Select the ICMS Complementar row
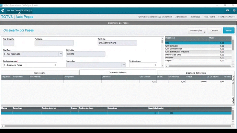The height and width of the screenshot is (133, 237). click(x=198, y=49)
